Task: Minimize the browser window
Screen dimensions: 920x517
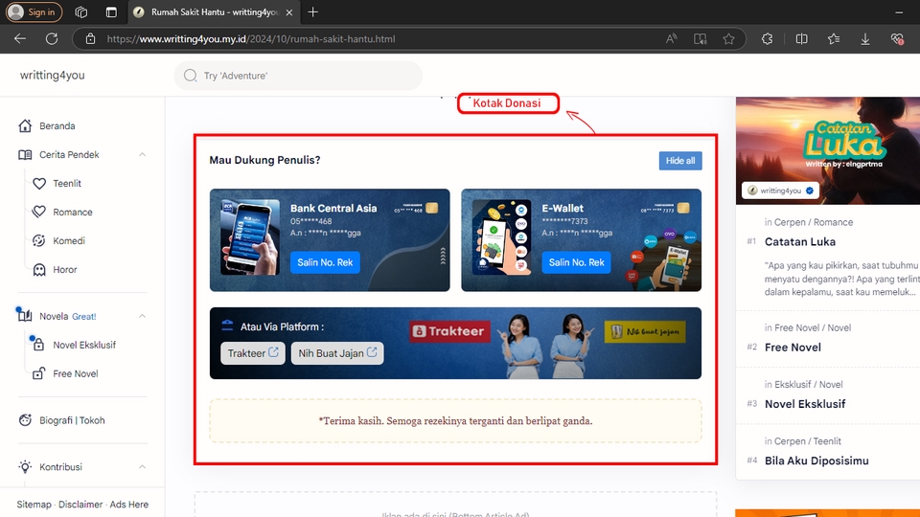Action: click(x=899, y=11)
